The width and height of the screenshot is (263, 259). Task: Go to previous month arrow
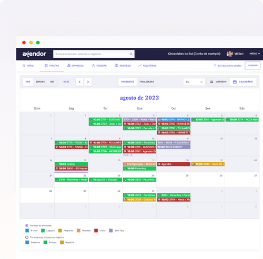coord(79,82)
